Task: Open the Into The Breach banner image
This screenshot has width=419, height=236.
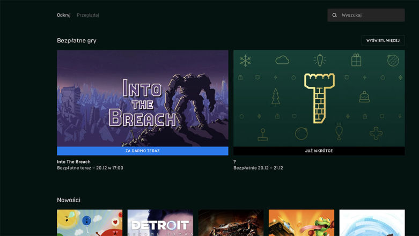Action: tap(142, 98)
